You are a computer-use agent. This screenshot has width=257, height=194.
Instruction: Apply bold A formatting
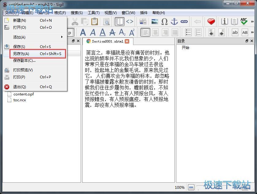pyautogui.click(x=83, y=32)
